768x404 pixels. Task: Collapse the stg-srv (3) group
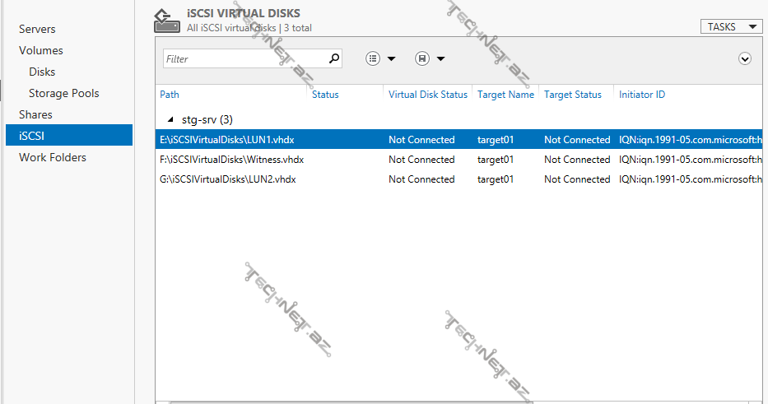click(170, 119)
